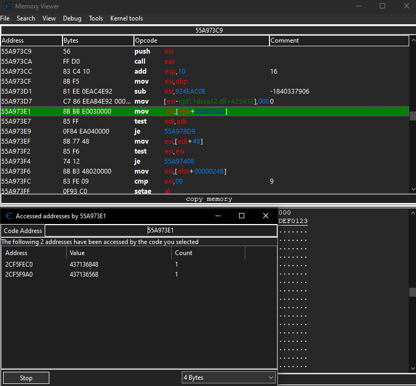The width and height of the screenshot is (416, 386).
Task: Select row 55A973FC cmp esi,09
Action: click(205, 181)
